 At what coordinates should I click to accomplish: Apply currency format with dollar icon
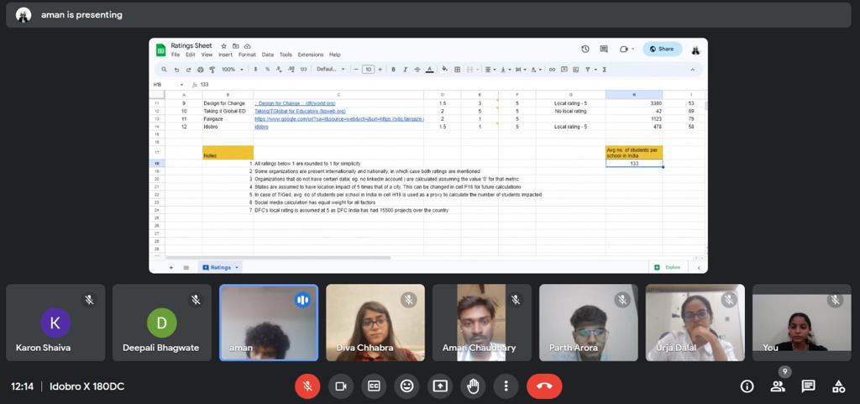[255, 70]
